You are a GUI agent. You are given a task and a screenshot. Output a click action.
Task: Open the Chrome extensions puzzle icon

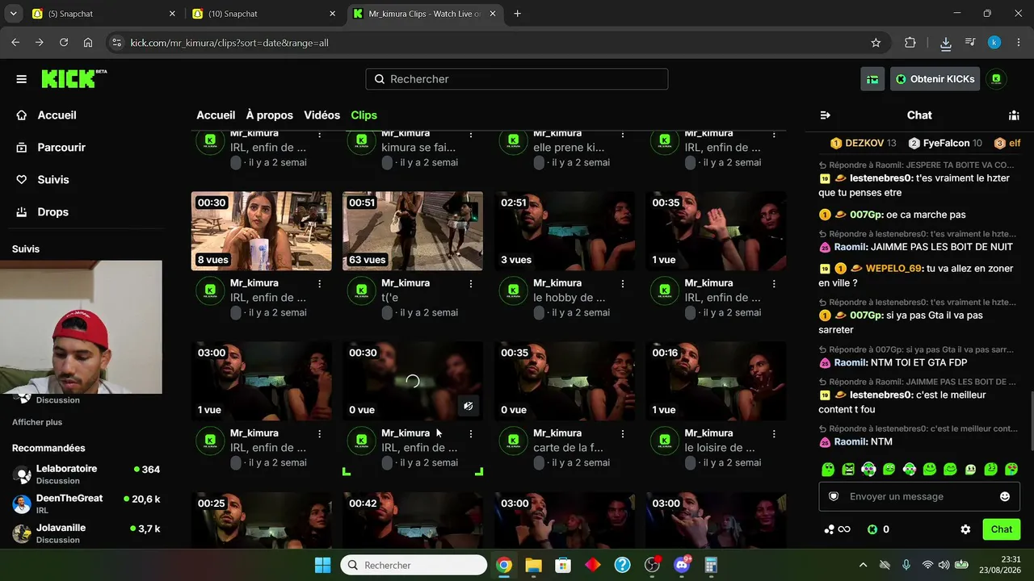point(910,43)
